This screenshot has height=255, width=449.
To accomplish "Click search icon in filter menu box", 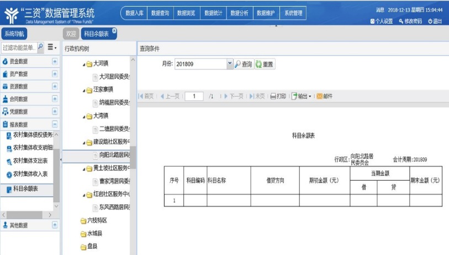I will coord(41,48).
